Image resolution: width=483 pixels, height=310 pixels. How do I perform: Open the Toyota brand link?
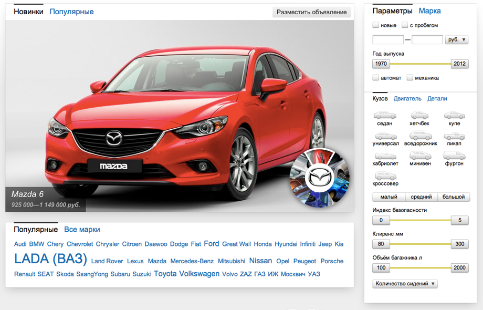(165, 274)
